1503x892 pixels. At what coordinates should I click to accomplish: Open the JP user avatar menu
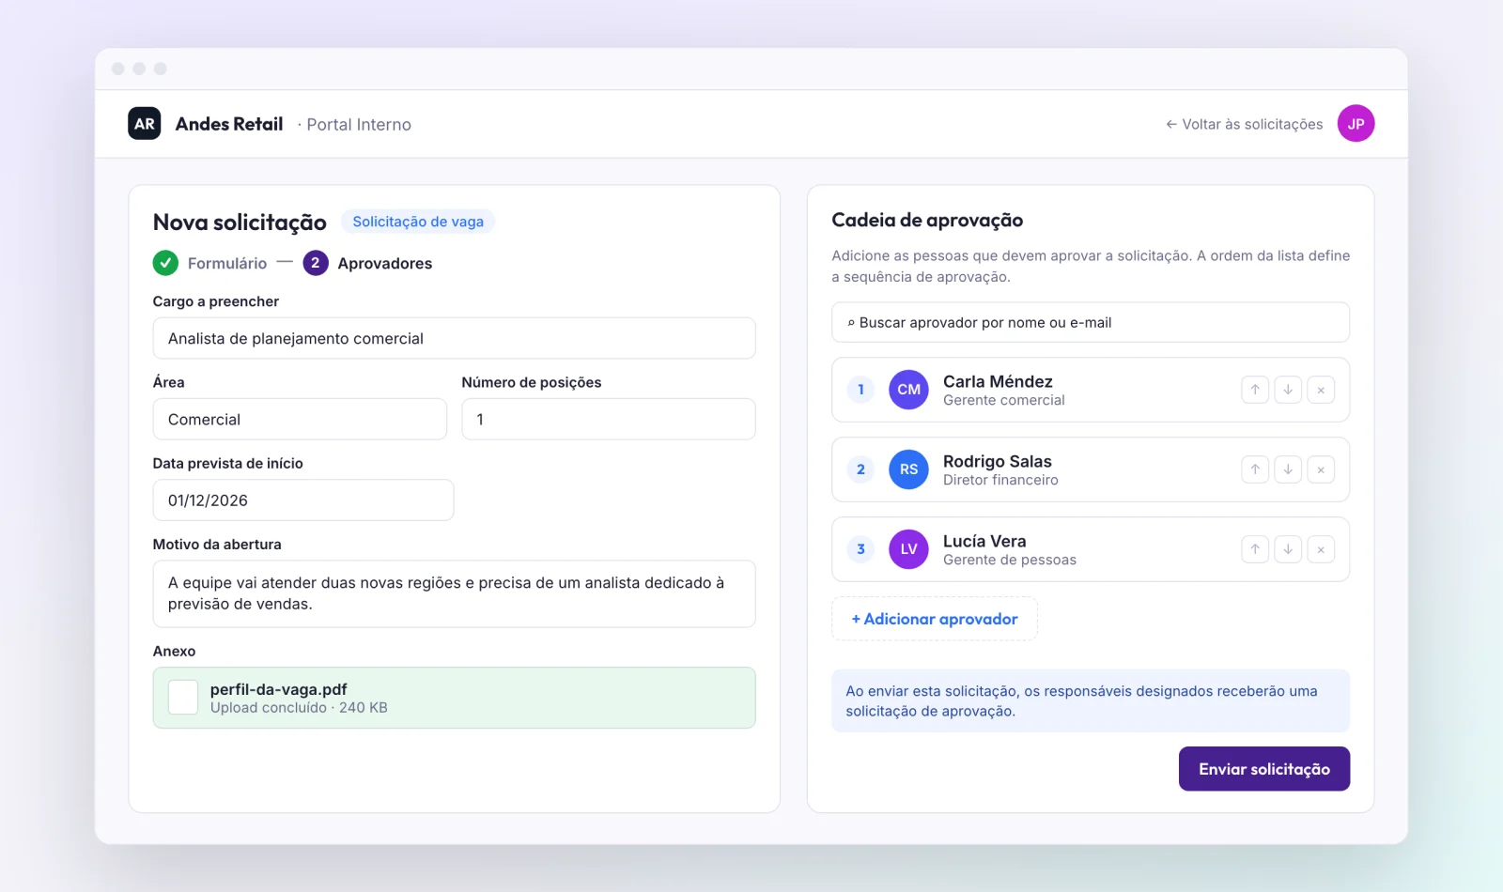1356,124
